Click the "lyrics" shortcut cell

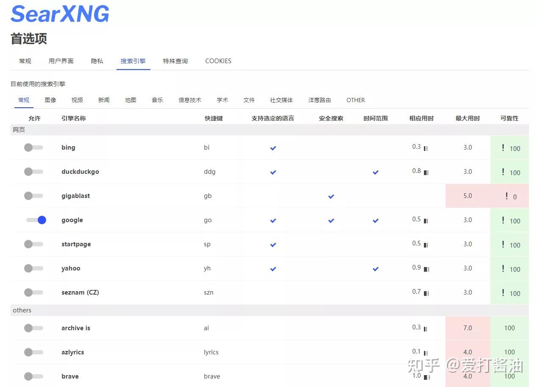pyautogui.click(x=211, y=352)
